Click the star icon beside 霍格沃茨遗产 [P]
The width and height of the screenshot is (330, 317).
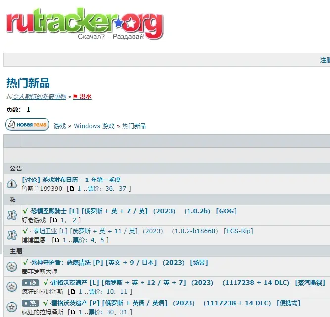(x=12, y=307)
